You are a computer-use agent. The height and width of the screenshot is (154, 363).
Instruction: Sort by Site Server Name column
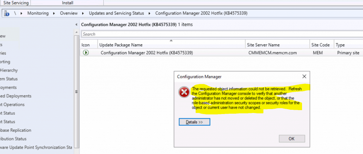(x=277, y=45)
